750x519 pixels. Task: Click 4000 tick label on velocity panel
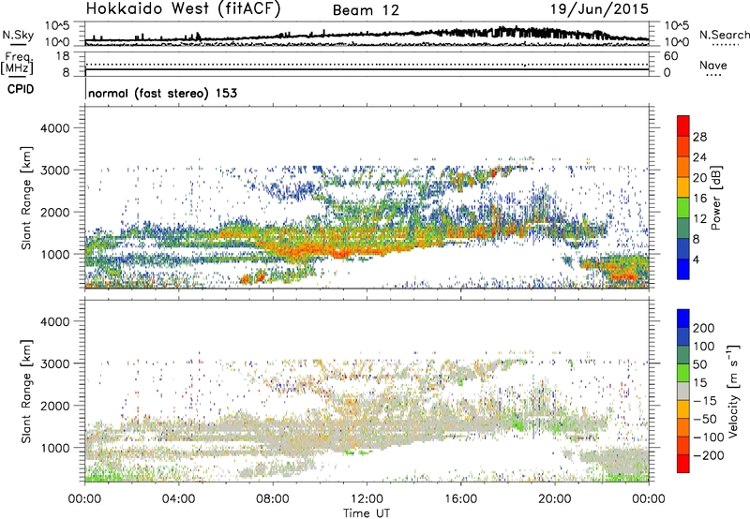point(55,321)
